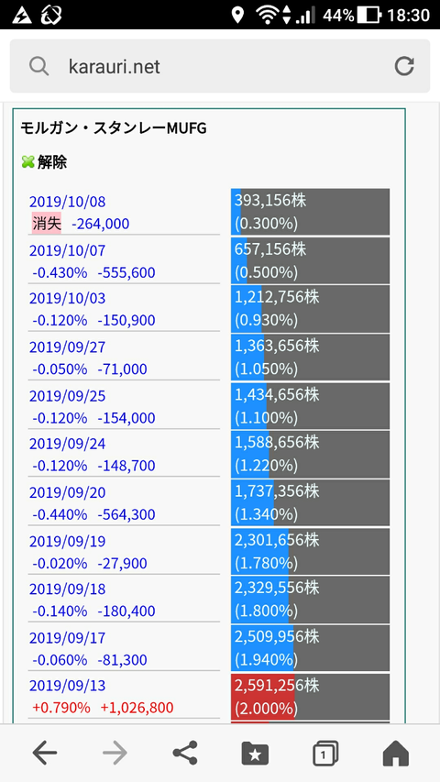Click the -71,000 change value
Viewport: 440px width, 782px height.
point(123,369)
